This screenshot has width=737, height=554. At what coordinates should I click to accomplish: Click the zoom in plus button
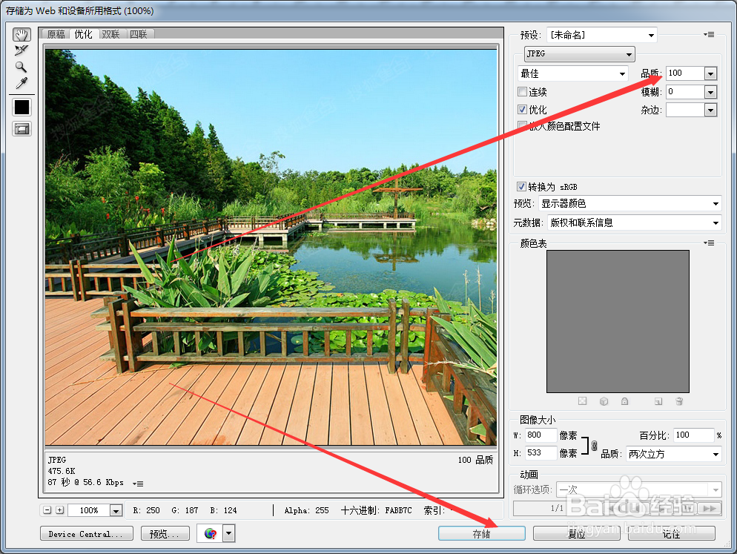coord(60,510)
